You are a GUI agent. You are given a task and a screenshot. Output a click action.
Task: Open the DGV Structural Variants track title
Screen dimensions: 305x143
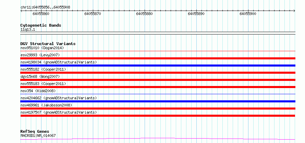(x=48, y=44)
